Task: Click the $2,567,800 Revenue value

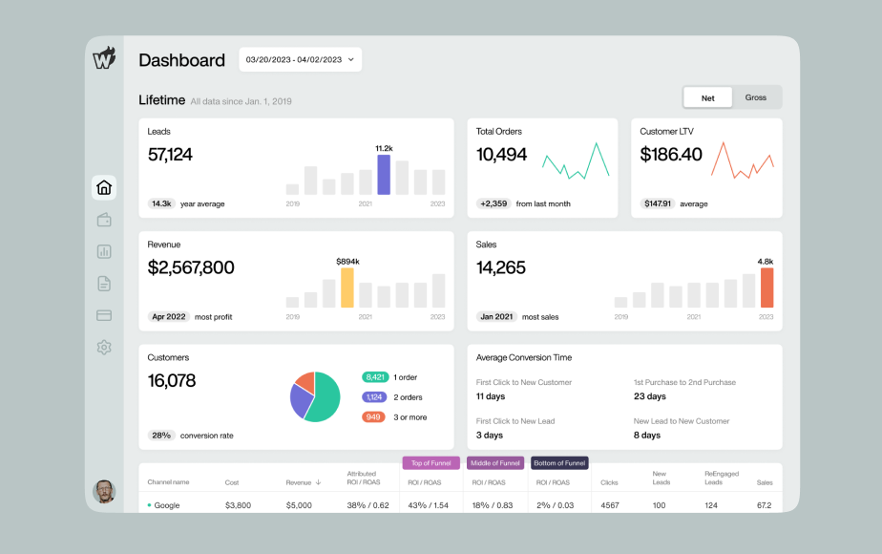Action: pyautogui.click(x=191, y=267)
